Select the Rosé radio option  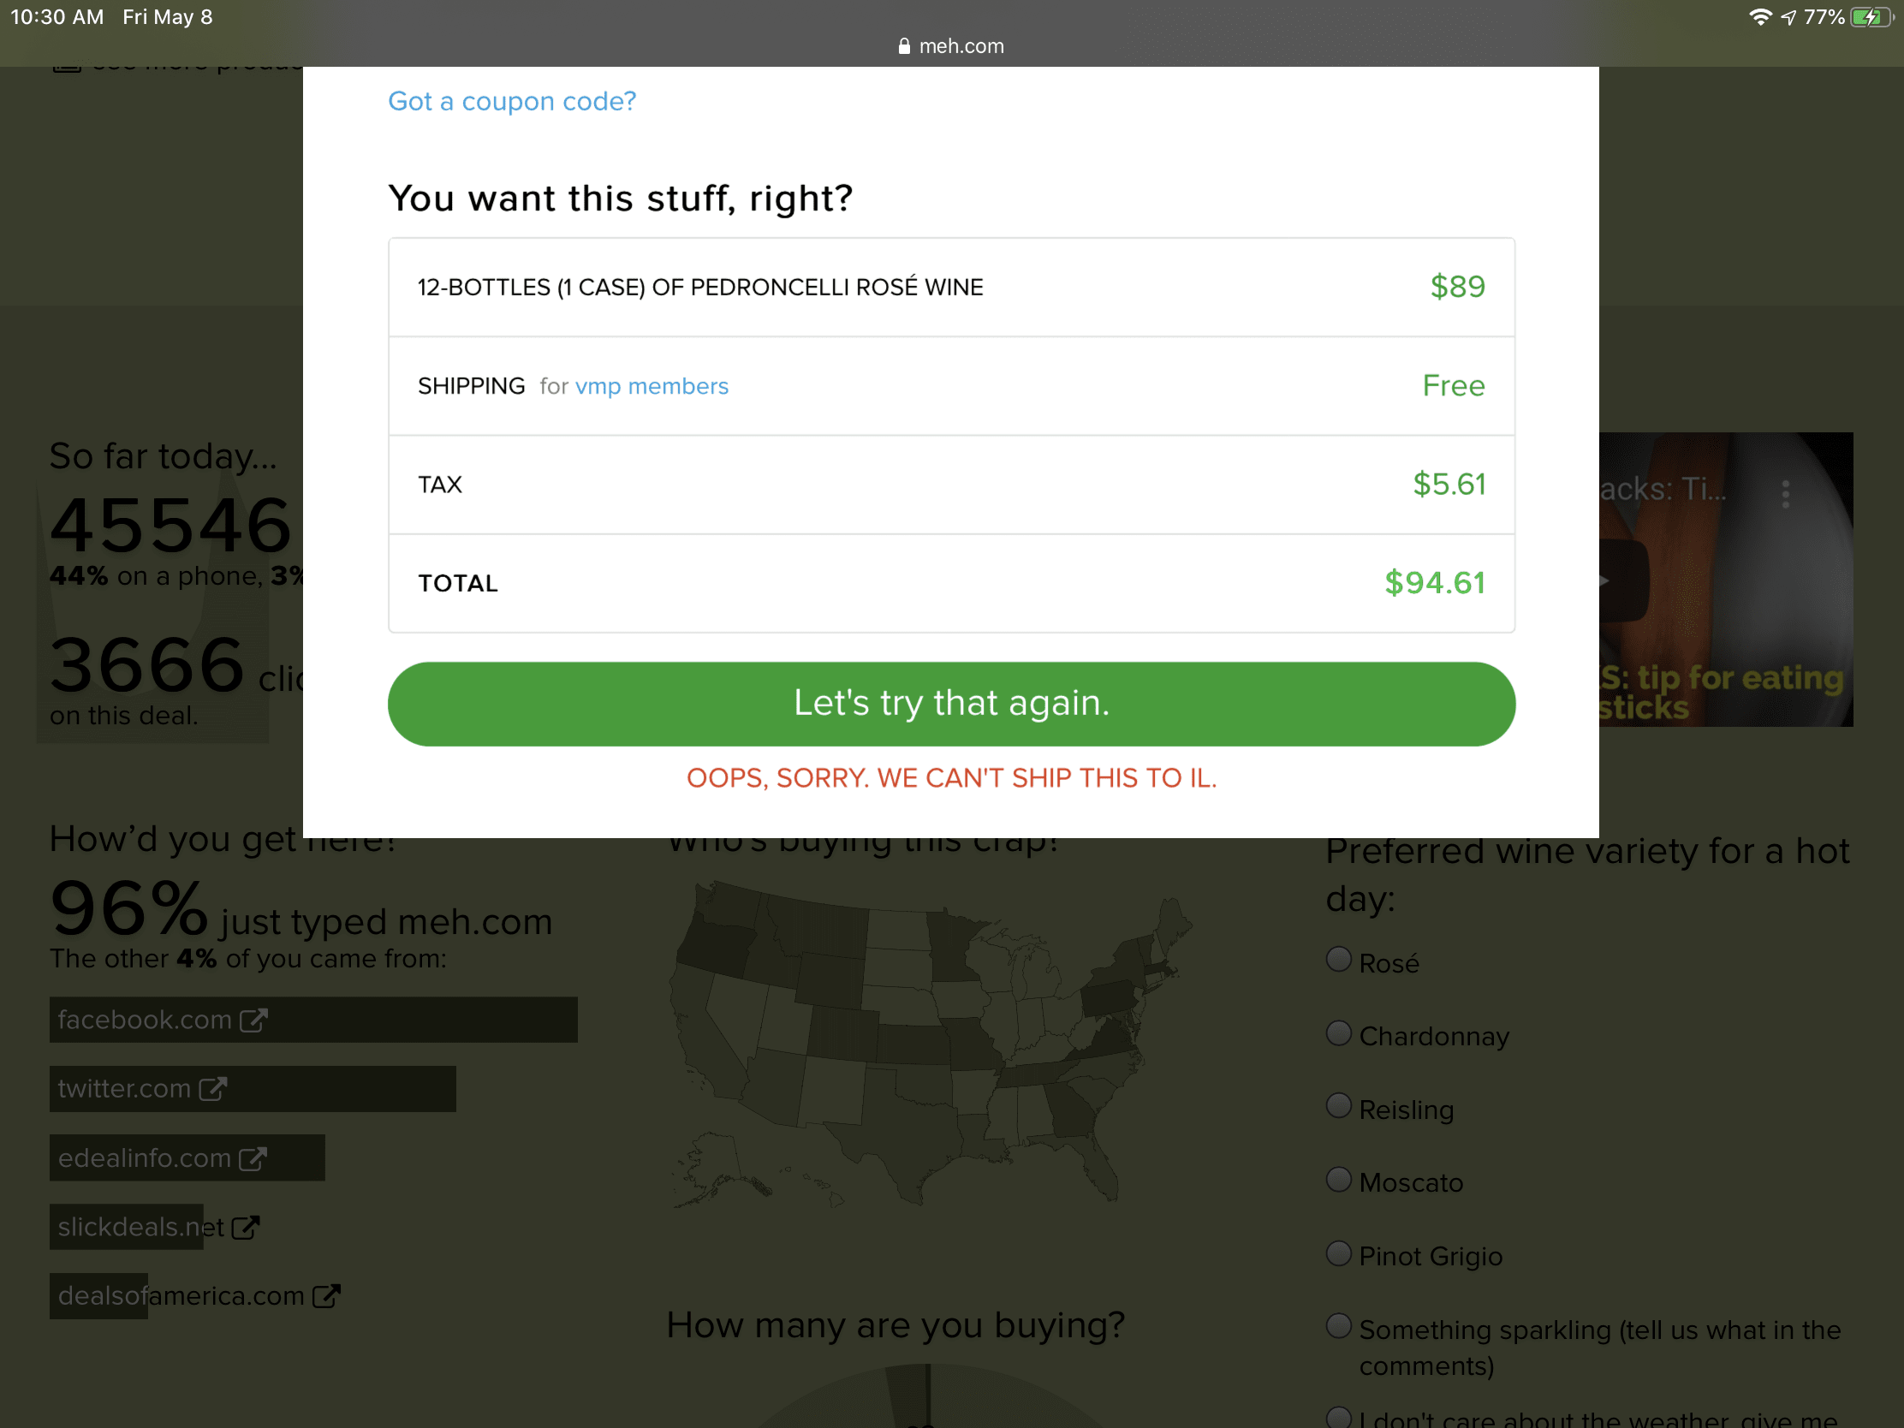1338,960
